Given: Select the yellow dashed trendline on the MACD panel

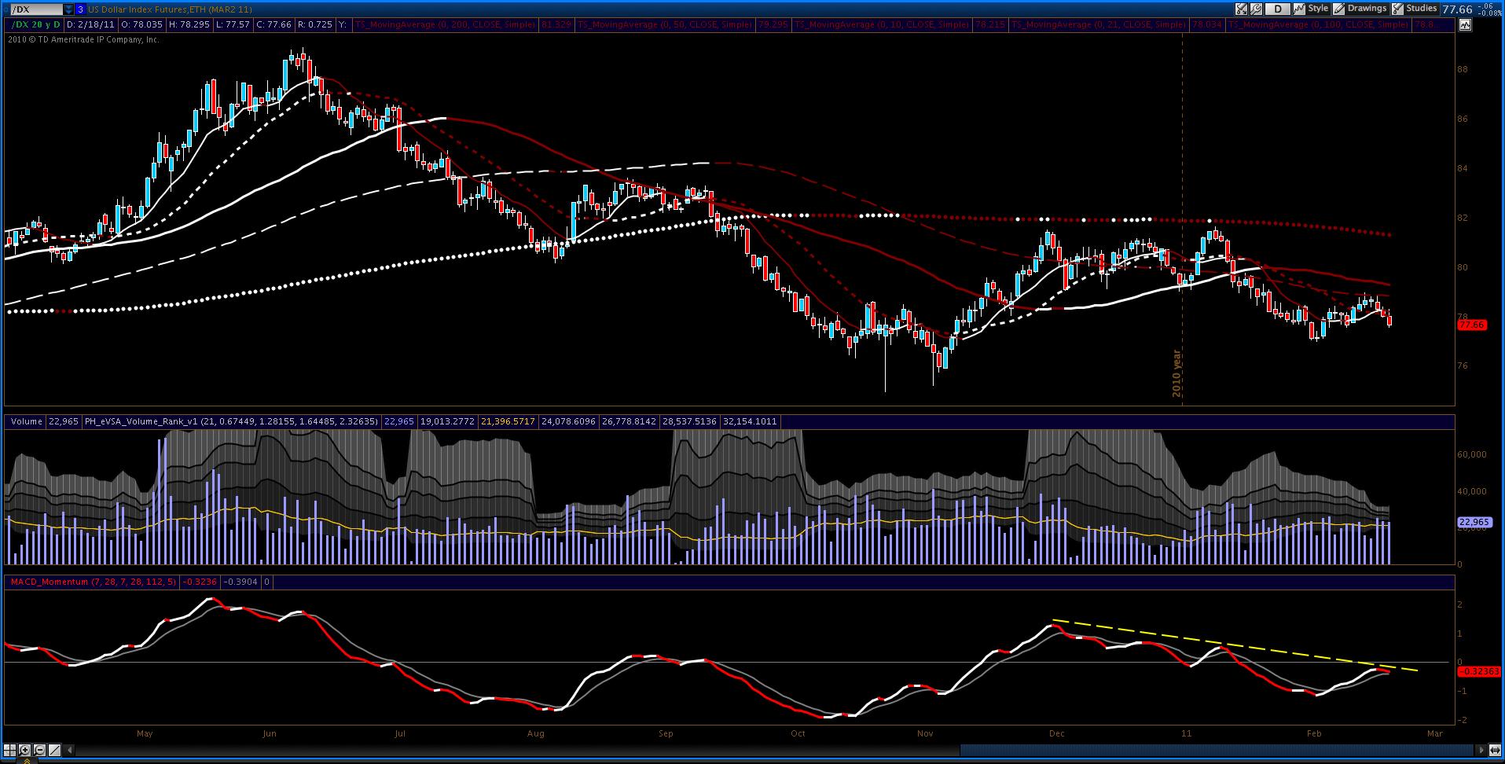Looking at the screenshot, I should 1235,646.
